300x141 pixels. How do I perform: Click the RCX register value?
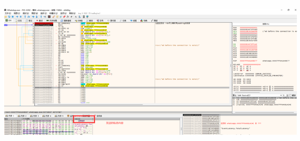(249, 31)
